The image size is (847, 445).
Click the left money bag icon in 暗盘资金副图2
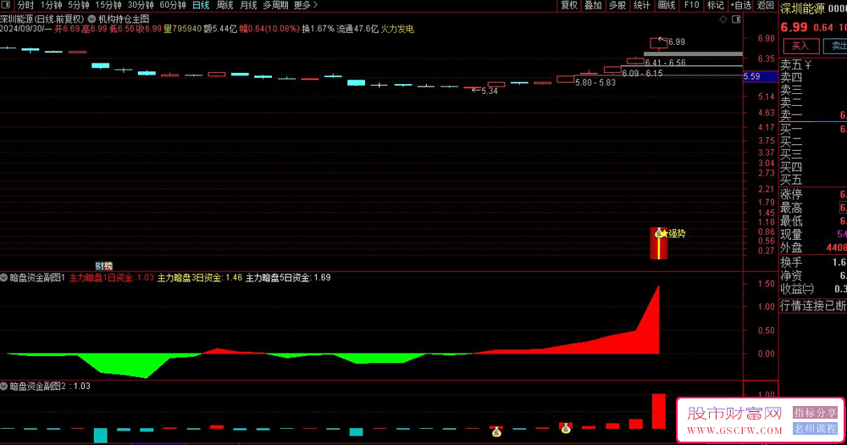496,431
